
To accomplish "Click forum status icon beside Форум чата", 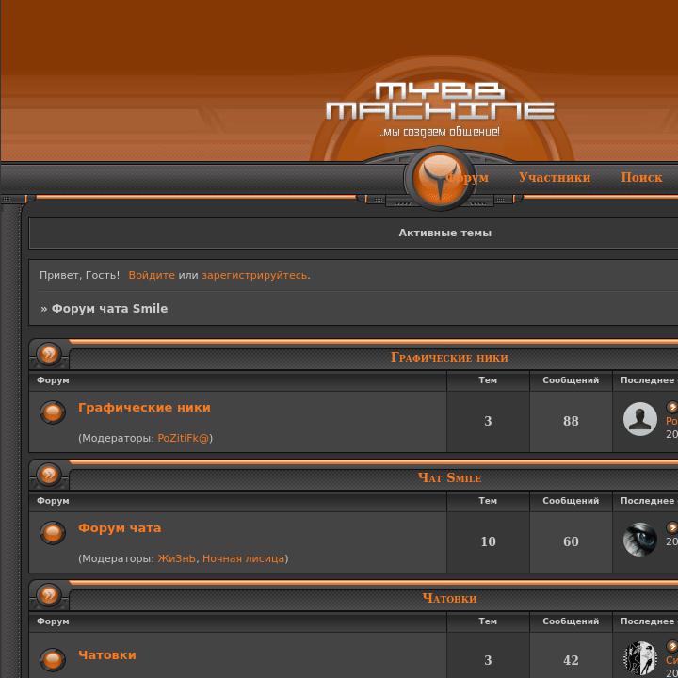I will 53,532.
